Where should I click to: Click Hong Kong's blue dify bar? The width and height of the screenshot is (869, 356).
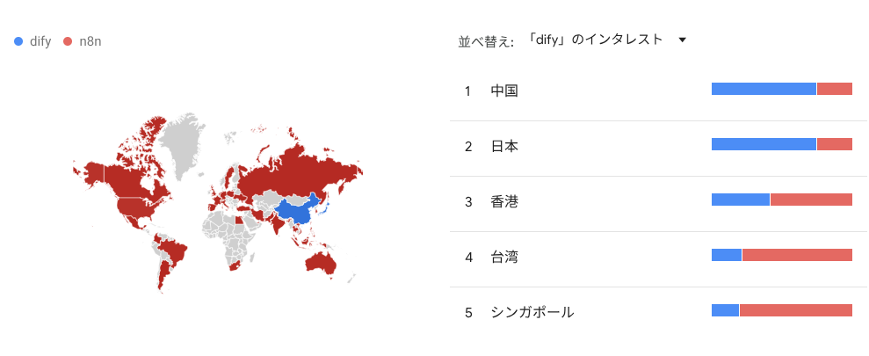click(x=740, y=200)
